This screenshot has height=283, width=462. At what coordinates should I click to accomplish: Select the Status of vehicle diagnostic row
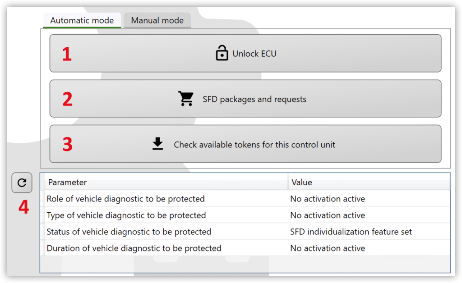click(129, 232)
